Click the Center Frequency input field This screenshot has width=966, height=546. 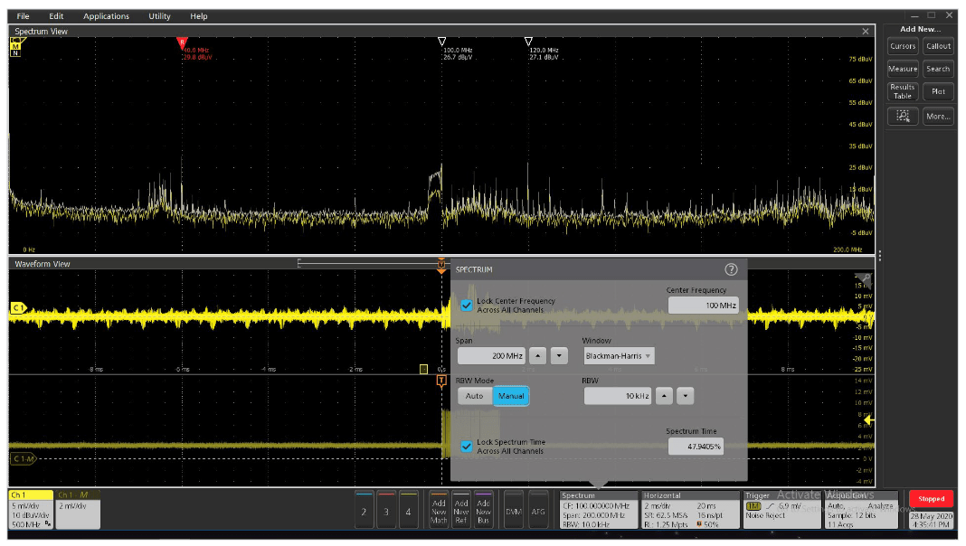click(x=704, y=306)
